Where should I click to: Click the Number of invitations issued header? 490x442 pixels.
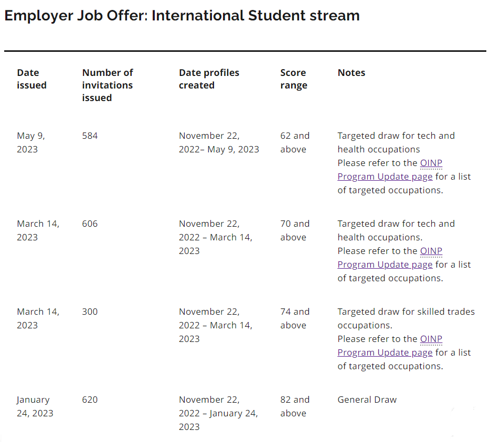tap(108, 85)
